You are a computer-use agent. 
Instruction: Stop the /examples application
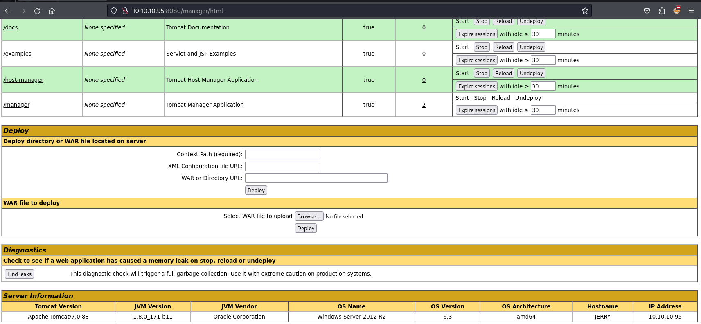(x=482, y=47)
